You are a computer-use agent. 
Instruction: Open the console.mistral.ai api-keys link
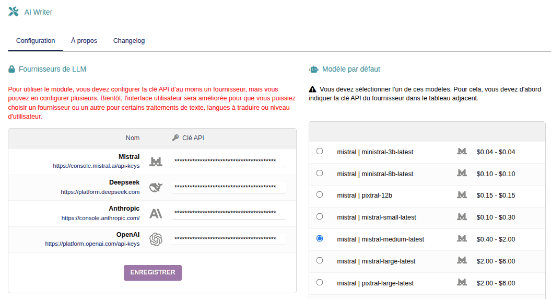click(96, 166)
